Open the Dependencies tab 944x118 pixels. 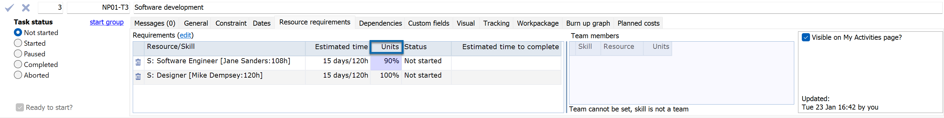click(x=380, y=23)
